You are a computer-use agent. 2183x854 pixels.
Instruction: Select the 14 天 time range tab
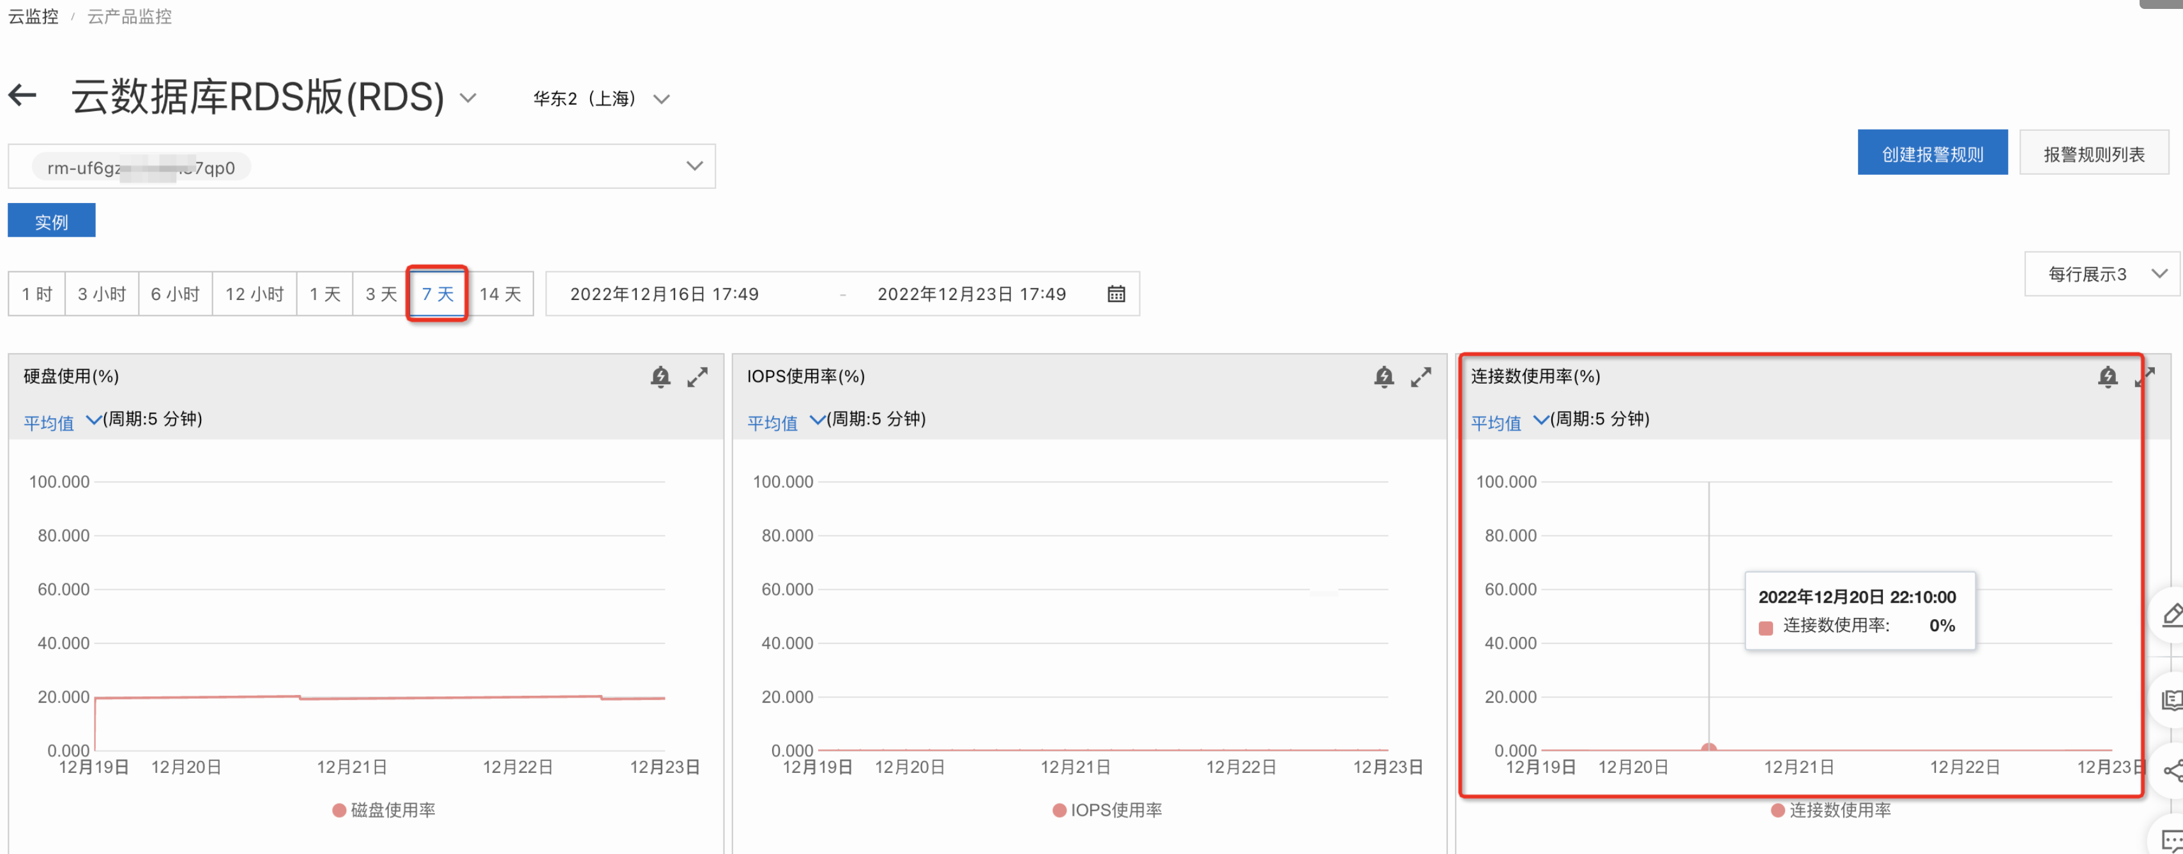(x=500, y=294)
